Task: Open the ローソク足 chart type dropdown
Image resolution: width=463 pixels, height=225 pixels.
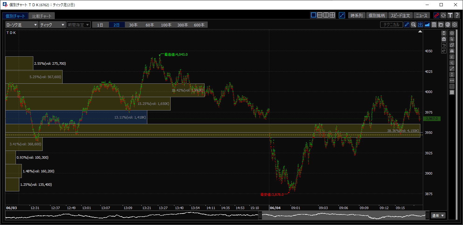Action: (21, 25)
